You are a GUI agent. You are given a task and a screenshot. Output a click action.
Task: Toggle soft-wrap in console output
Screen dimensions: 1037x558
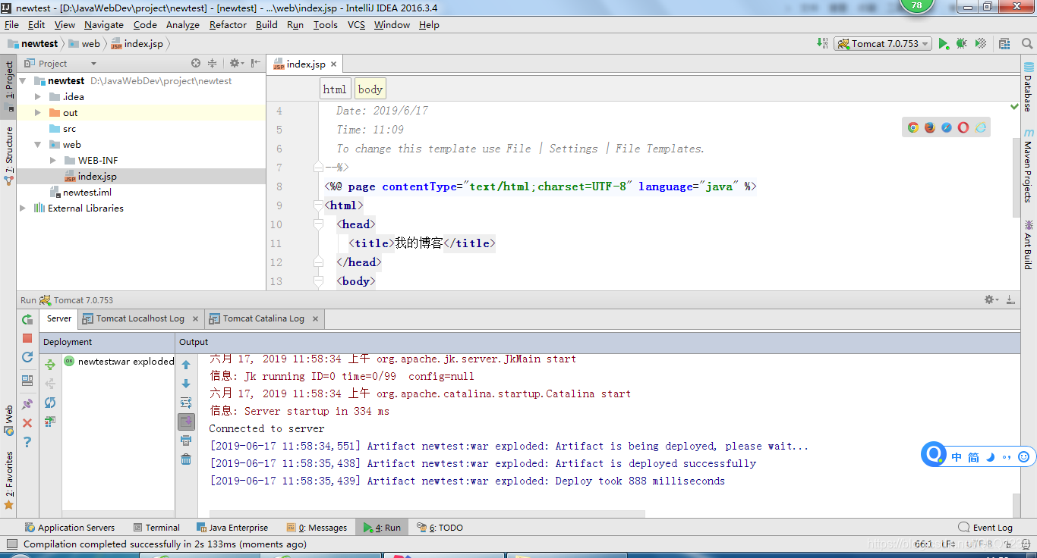click(186, 403)
